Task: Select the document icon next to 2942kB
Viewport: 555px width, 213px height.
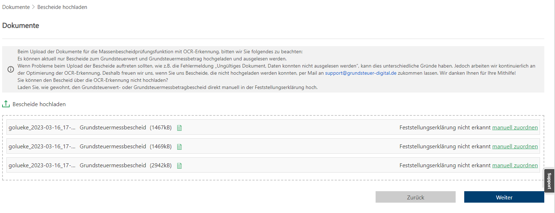Action: [x=179, y=166]
